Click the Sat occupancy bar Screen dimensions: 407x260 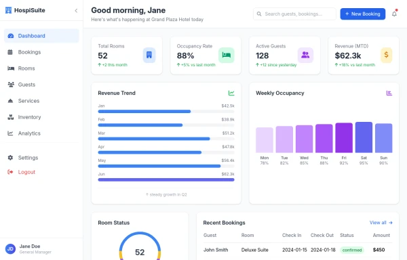(x=364, y=137)
